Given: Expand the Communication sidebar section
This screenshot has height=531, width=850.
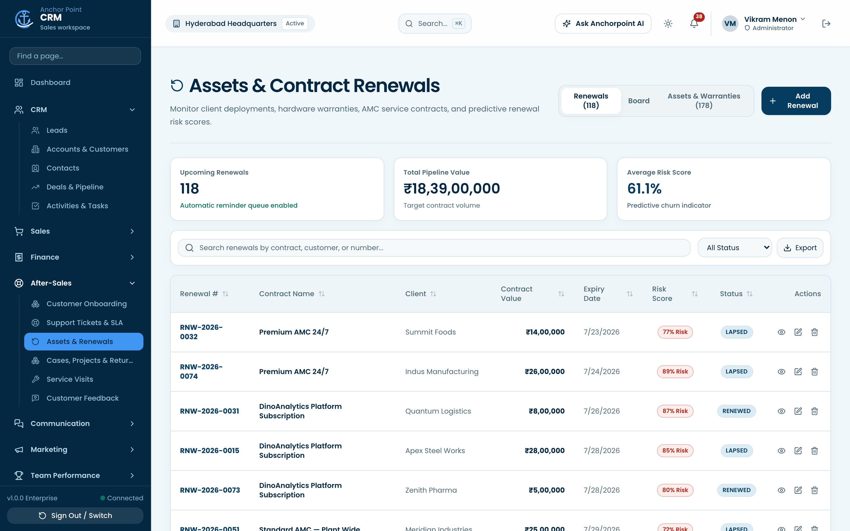Looking at the screenshot, I should click(75, 424).
